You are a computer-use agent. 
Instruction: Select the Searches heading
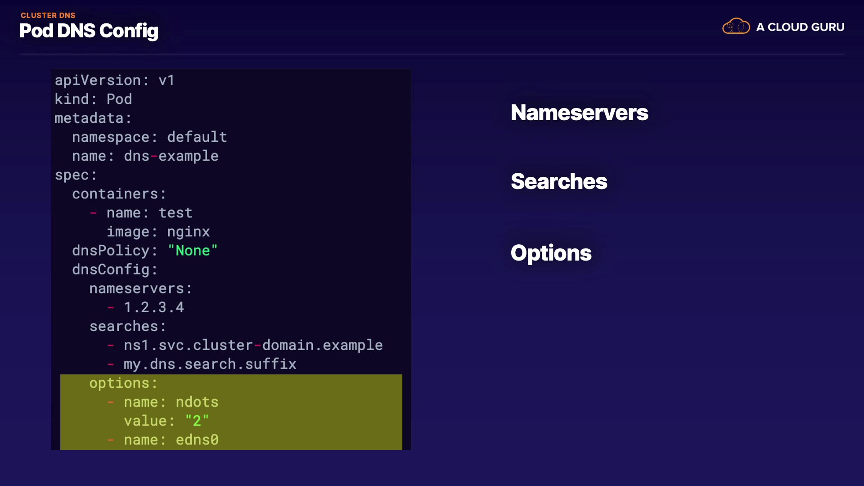click(x=559, y=181)
